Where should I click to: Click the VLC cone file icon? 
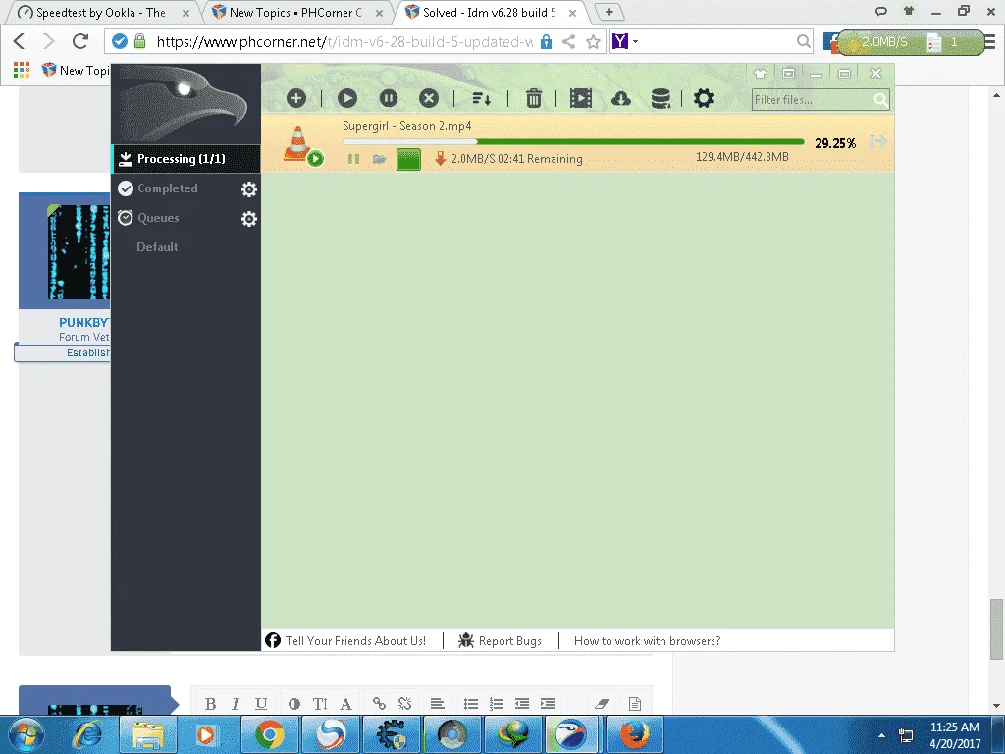[297, 143]
